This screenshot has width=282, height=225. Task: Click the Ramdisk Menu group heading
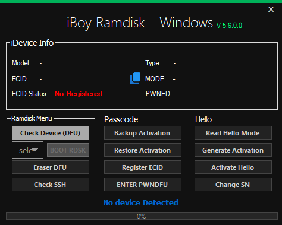click(x=32, y=118)
